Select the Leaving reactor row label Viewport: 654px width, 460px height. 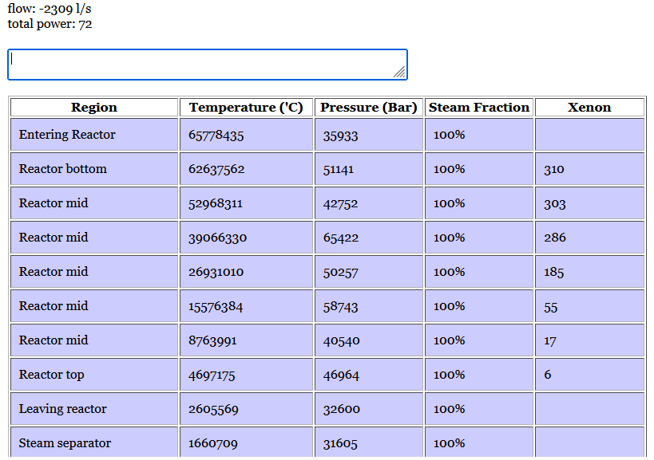[x=62, y=408]
